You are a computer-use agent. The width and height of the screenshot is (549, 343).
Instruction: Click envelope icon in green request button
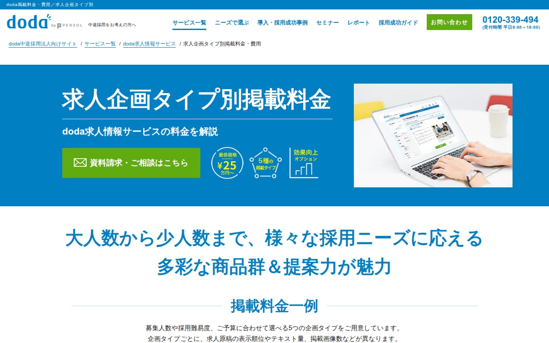[x=80, y=162]
